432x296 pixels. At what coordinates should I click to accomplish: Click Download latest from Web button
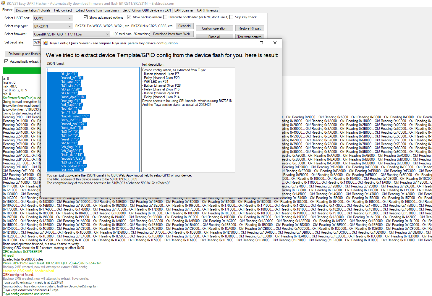coord(171,34)
